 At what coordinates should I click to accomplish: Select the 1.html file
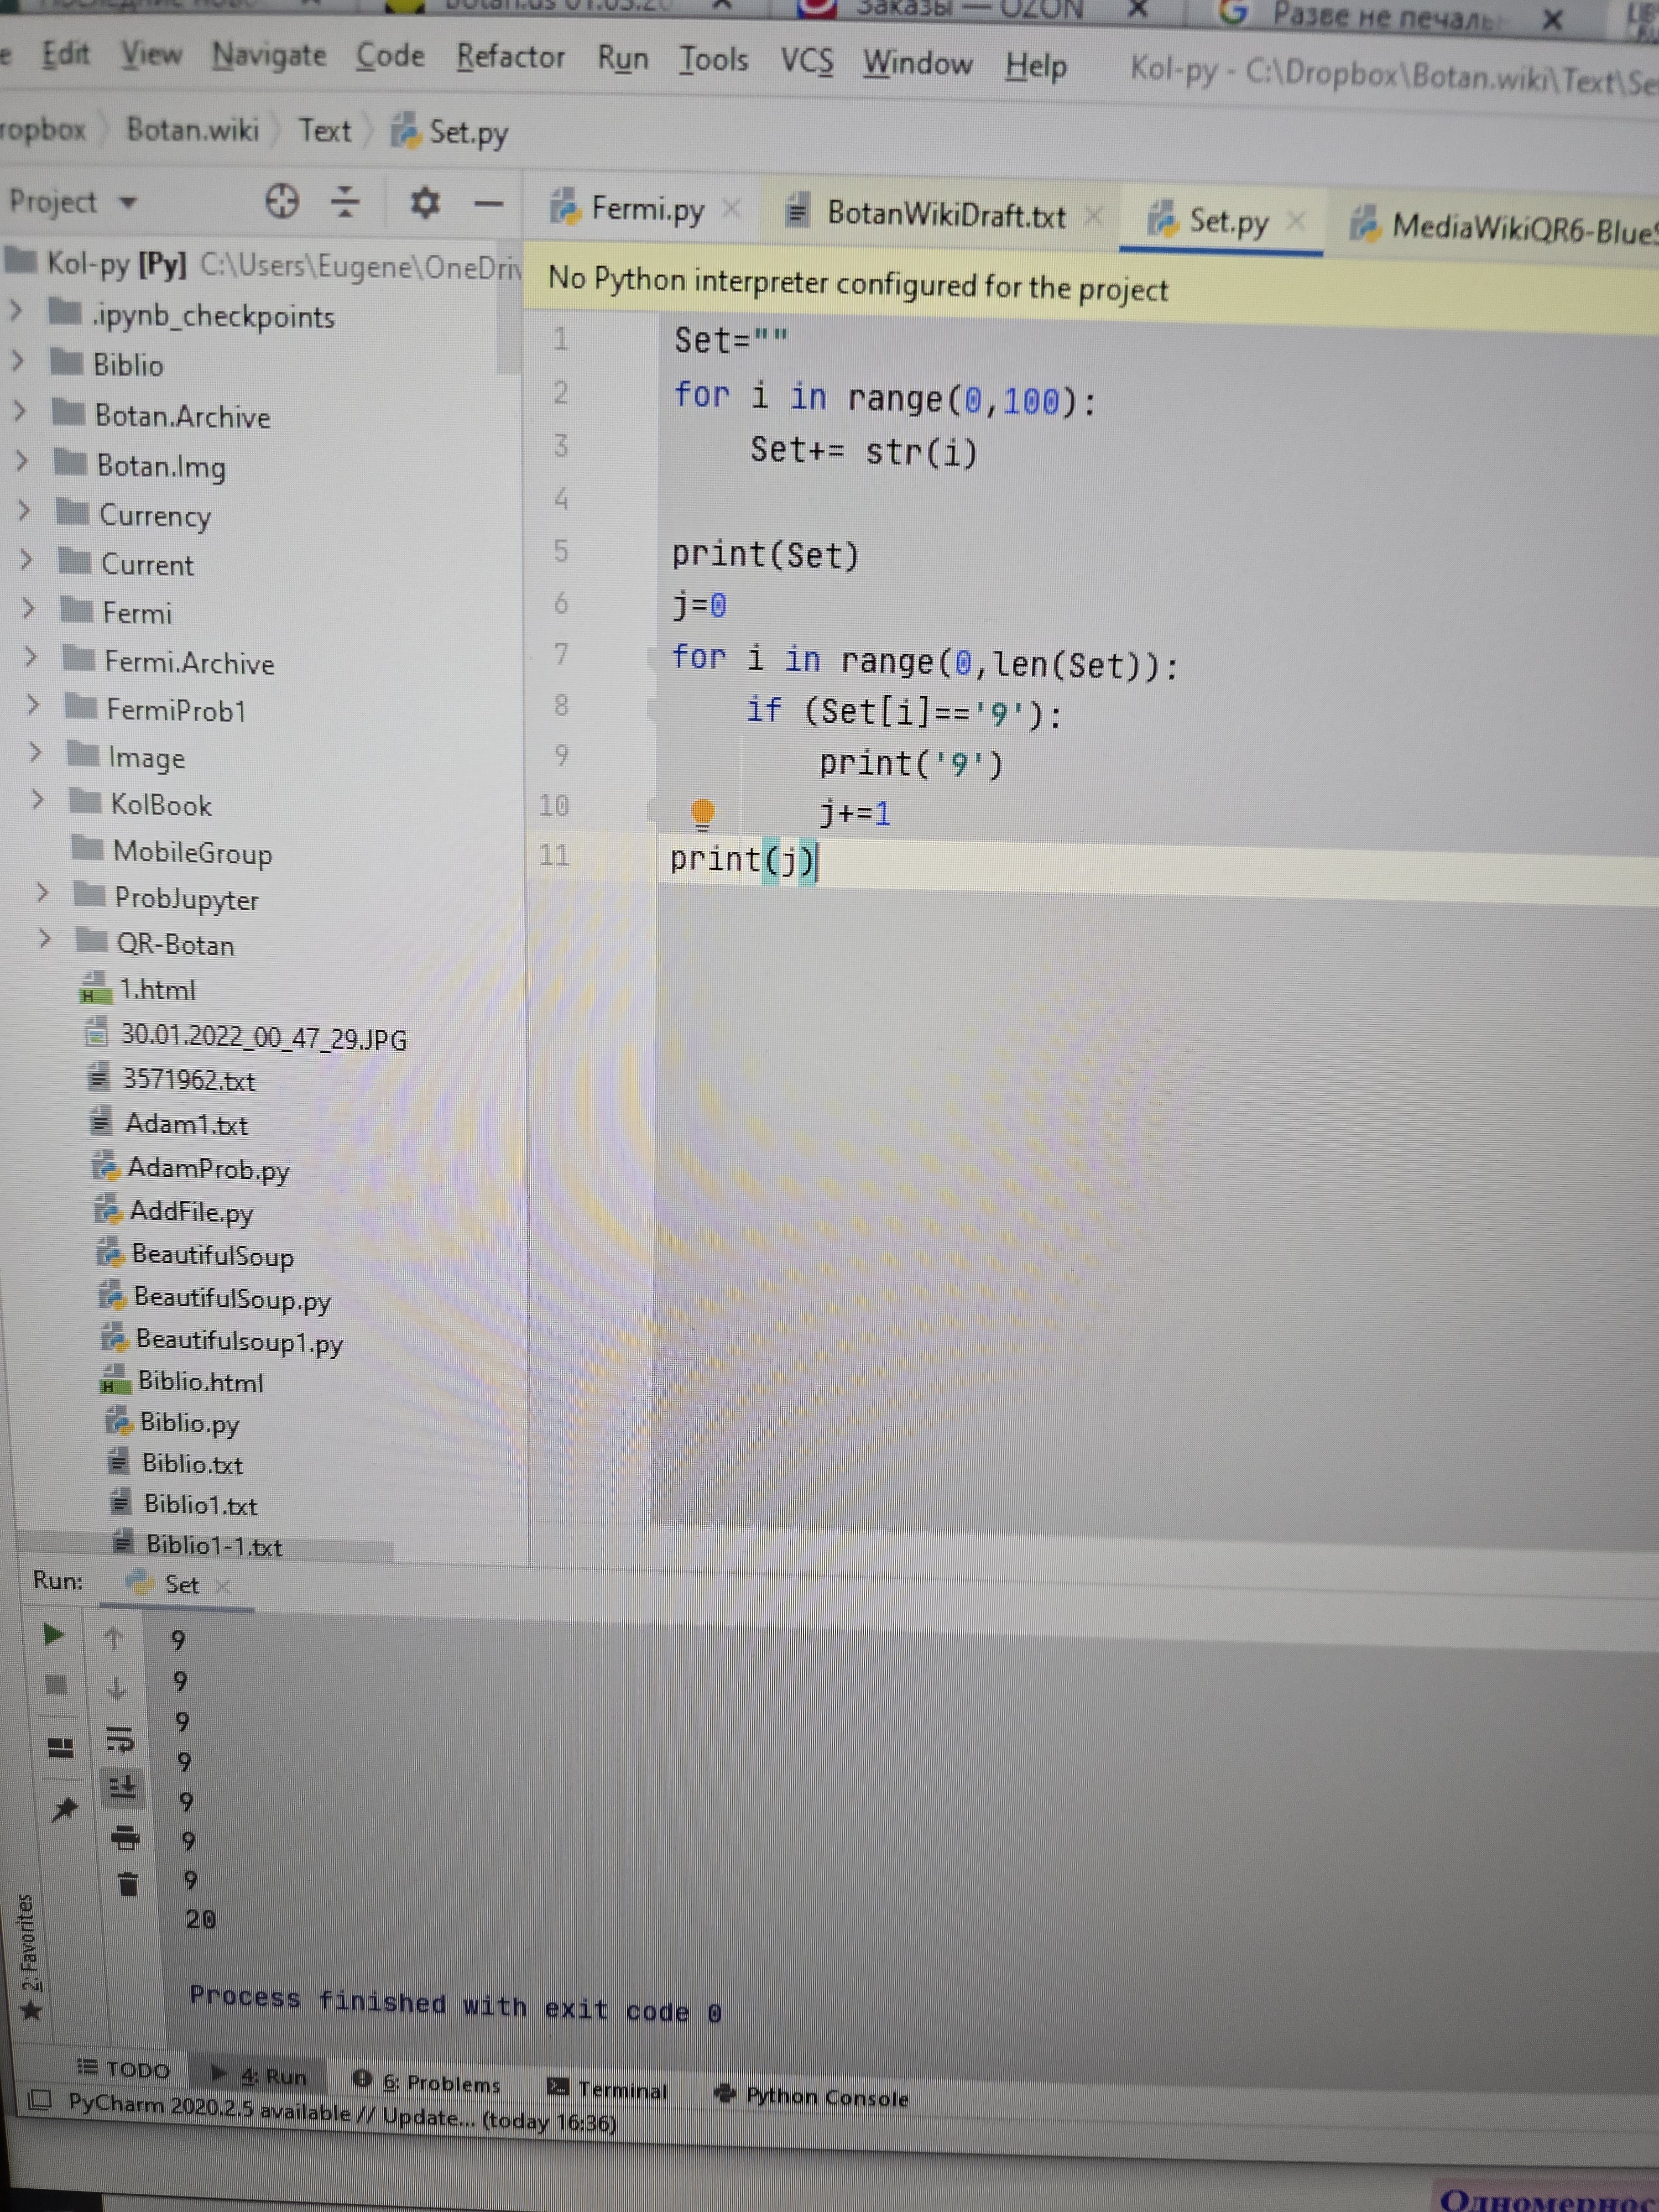pos(158,989)
